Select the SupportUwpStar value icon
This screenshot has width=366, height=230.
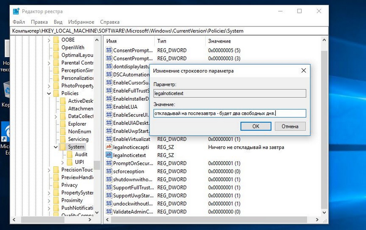click(109, 196)
